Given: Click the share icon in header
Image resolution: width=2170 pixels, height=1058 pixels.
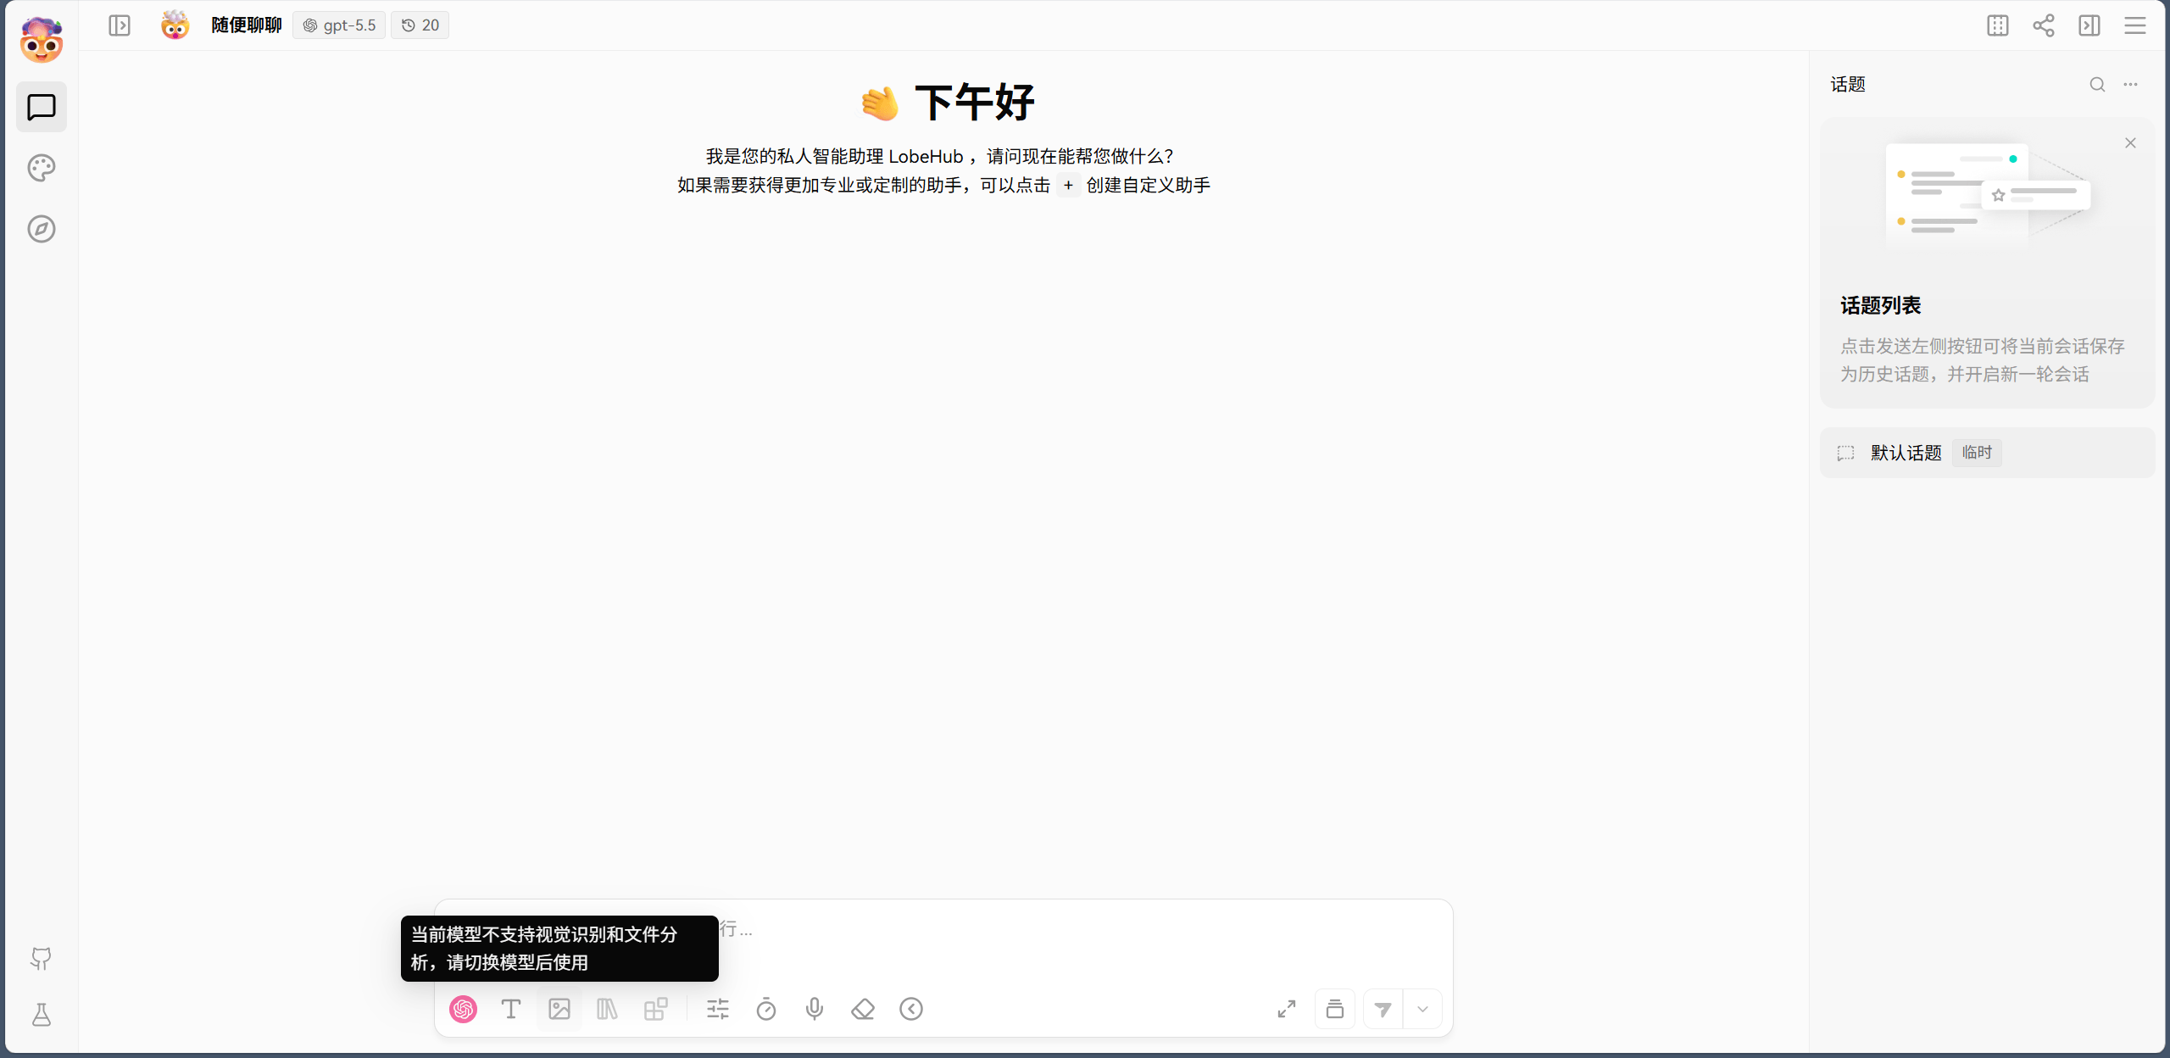Looking at the screenshot, I should tap(2044, 25).
